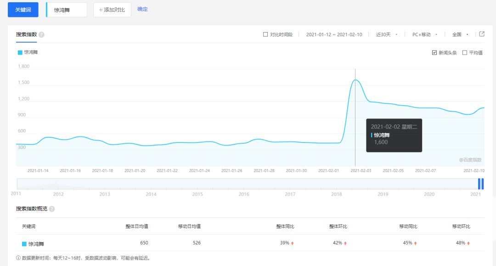Click the 关键词 blue button
The width and height of the screenshot is (496, 266).
pos(23,10)
